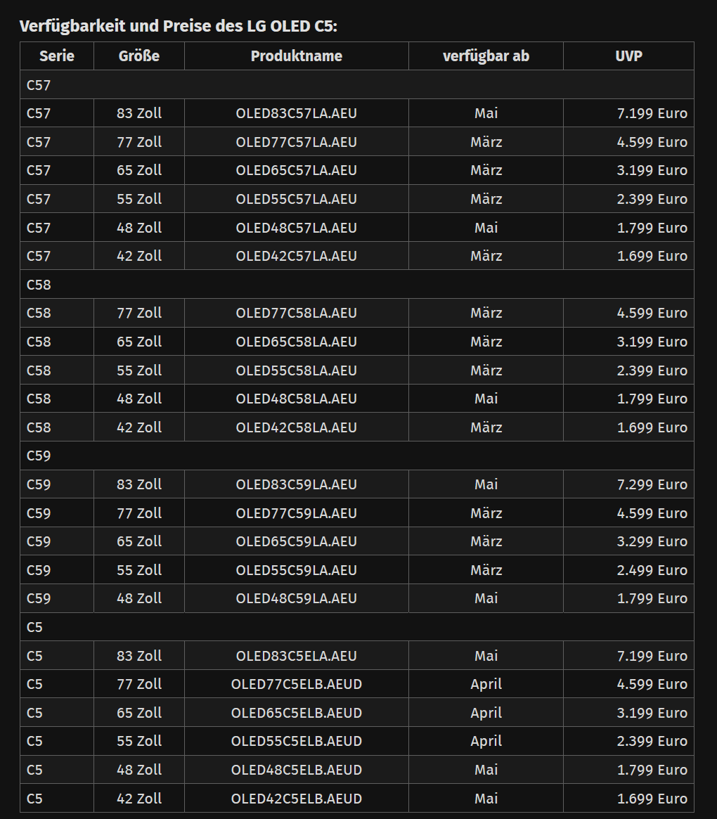This screenshot has width=717, height=819.
Task: Click price of OLED83C57LA.AEU row
Action: 652,113
